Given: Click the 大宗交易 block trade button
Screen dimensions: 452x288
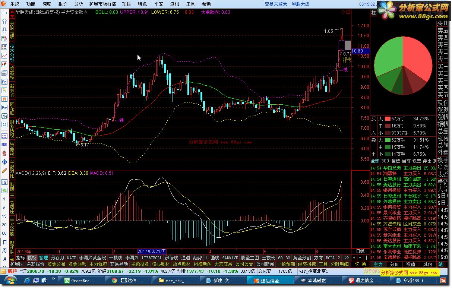Looking at the screenshot, I should [223, 264].
